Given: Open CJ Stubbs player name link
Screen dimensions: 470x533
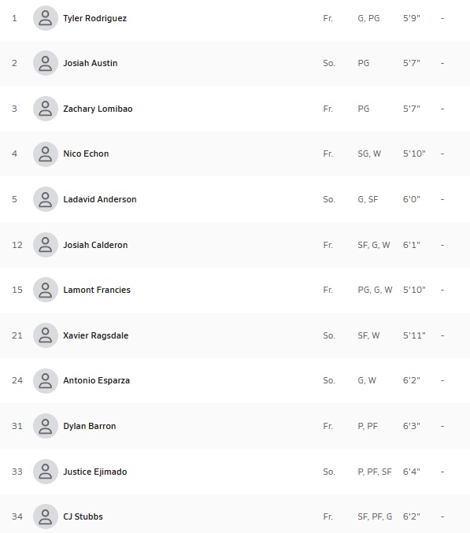Looking at the screenshot, I should tap(83, 516).
